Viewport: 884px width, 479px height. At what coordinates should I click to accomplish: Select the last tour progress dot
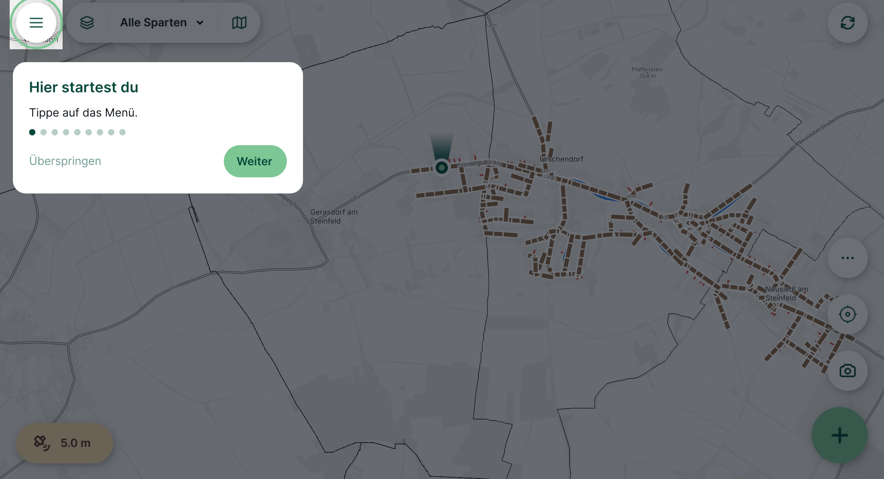122,132
